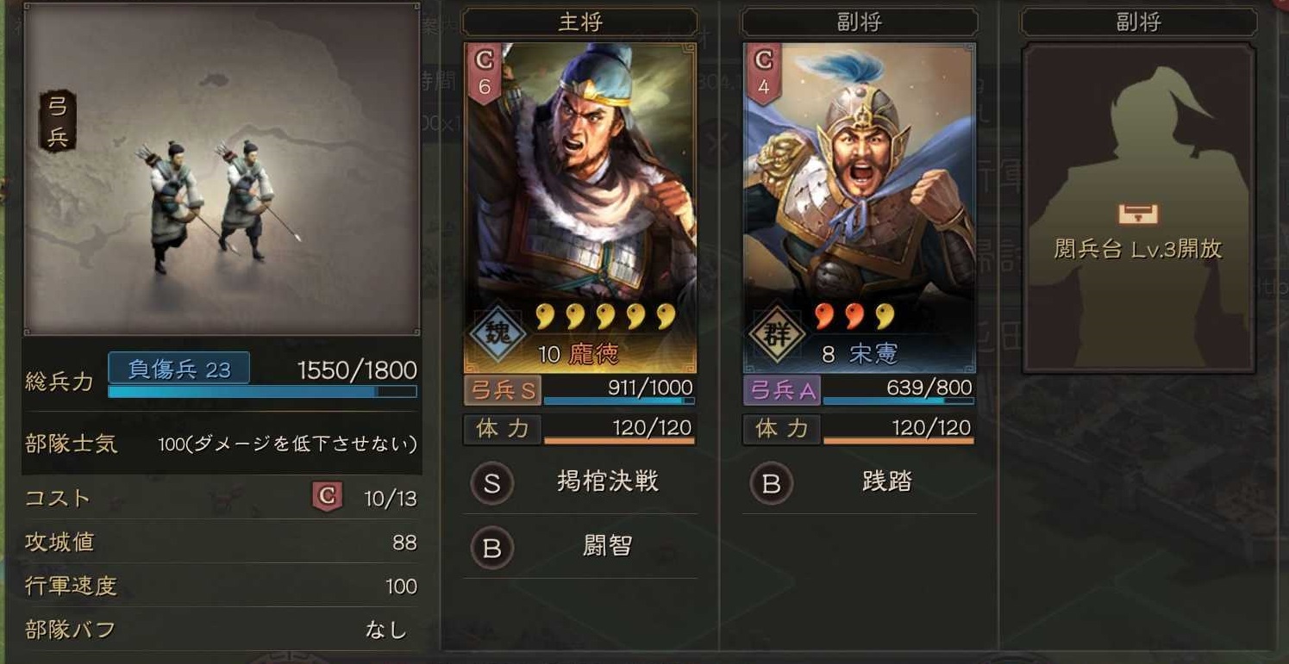1289x664 pixels.
Task: Click the B rank skill icon for 践踏
Action: click(x=771, y=484)
